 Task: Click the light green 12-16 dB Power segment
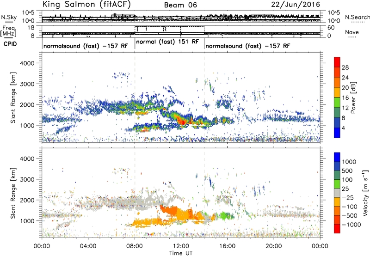point(337,102)
